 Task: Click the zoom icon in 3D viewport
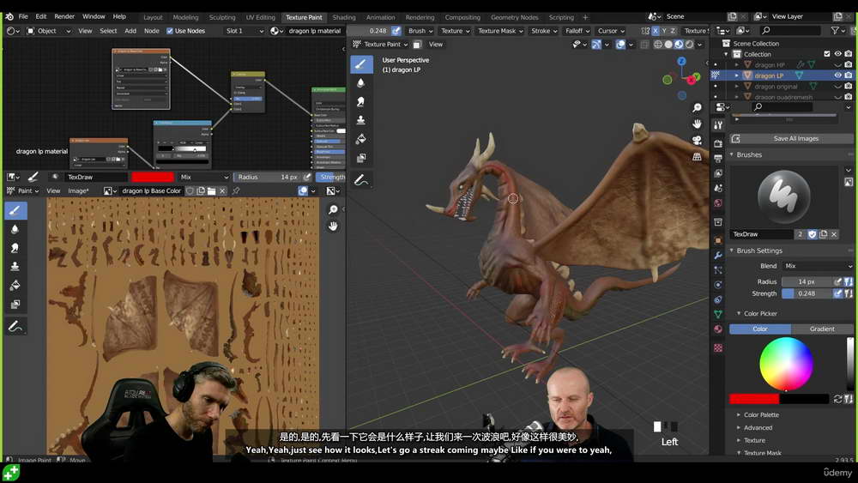pyautogui.click(x=697, y=108)
